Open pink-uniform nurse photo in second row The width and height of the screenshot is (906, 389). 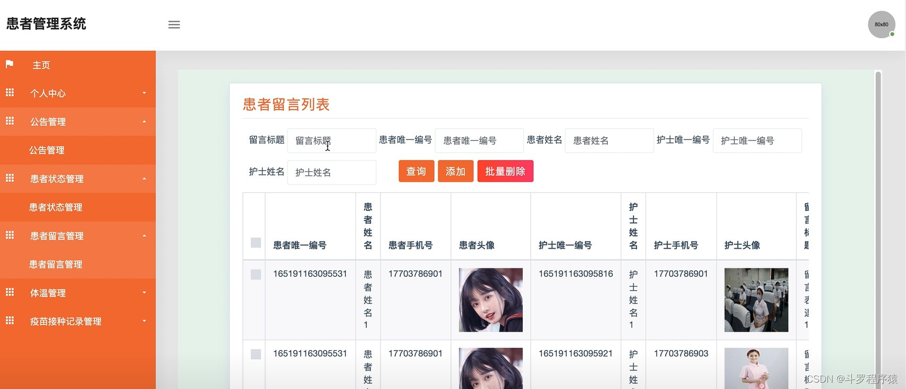[x=756, y=368]
